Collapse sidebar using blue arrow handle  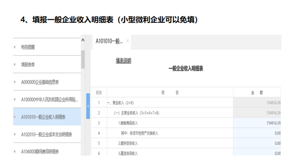tap(88, 106)
